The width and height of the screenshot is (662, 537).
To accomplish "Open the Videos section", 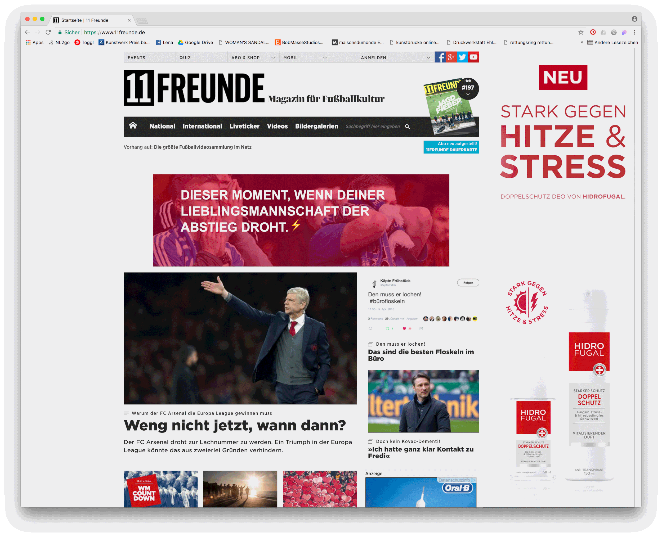I will pos(277,126).
